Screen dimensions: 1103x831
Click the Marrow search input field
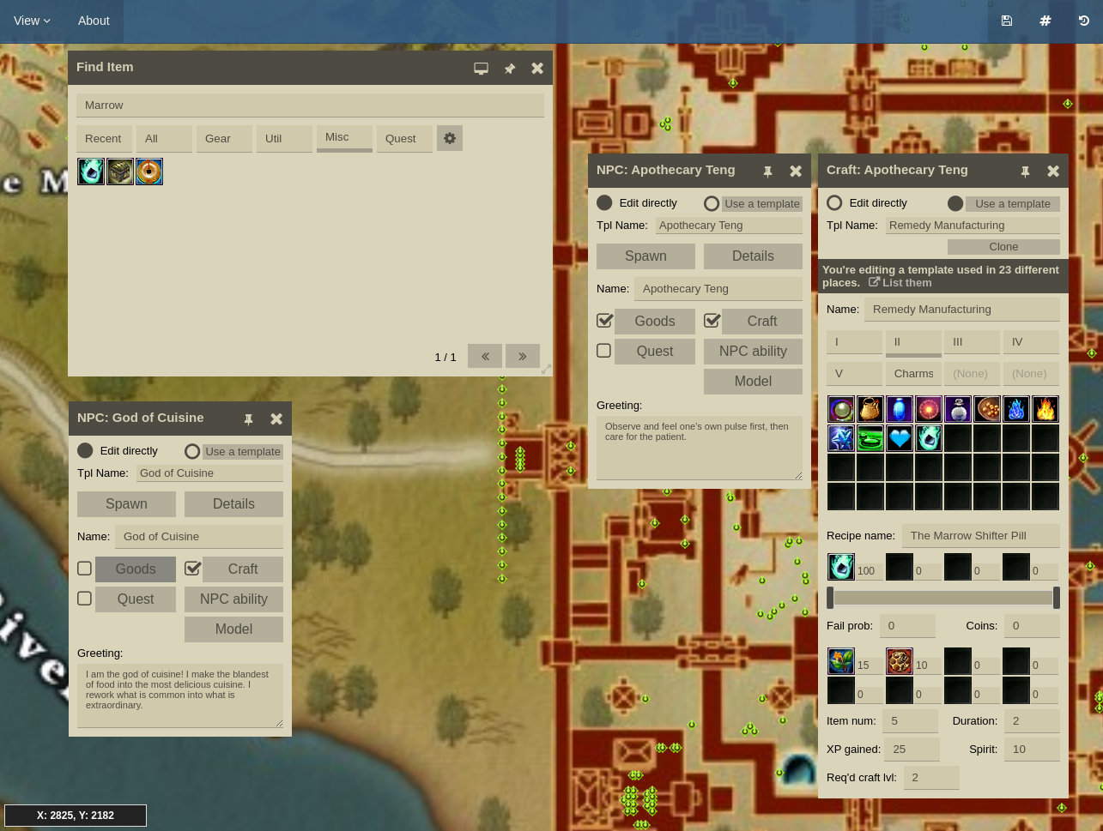coord(310,105)
